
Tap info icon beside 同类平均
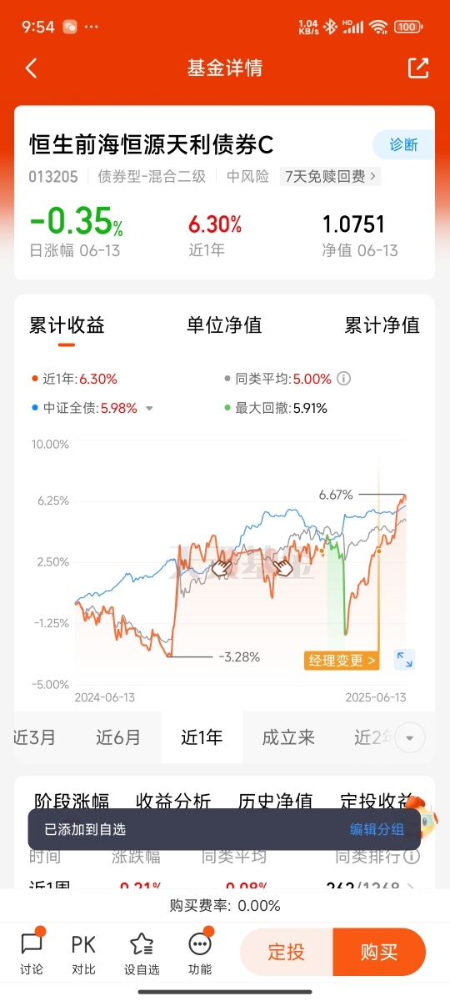point(343,379)
